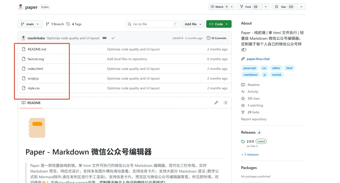The width and height of the screenshot is (340, 183).
Task: Click Report repository link
Action: [254, 119]
